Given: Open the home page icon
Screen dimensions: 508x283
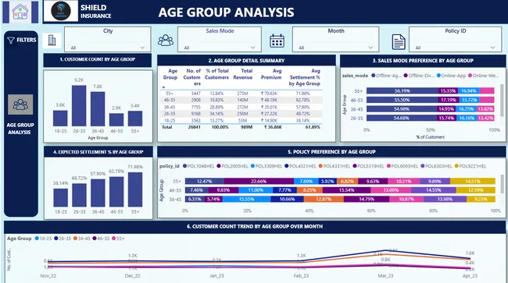Looking at the screenshot, I should (20, 12).
